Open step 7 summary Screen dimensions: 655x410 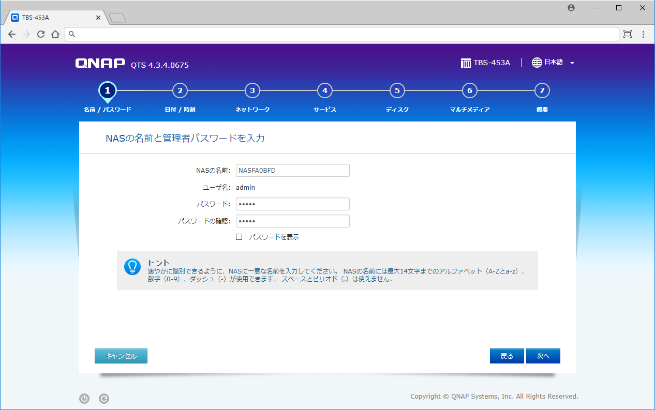point(542,91)
